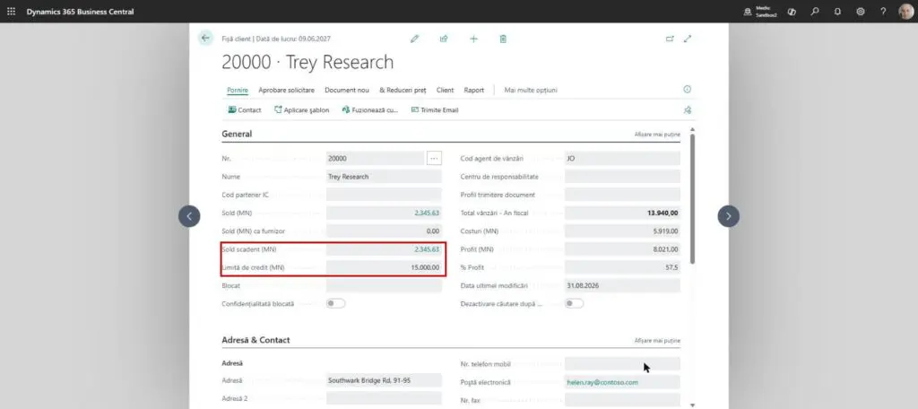918x409 pixels.
Task: Open Document nou menu
Action: click(347, 91)
